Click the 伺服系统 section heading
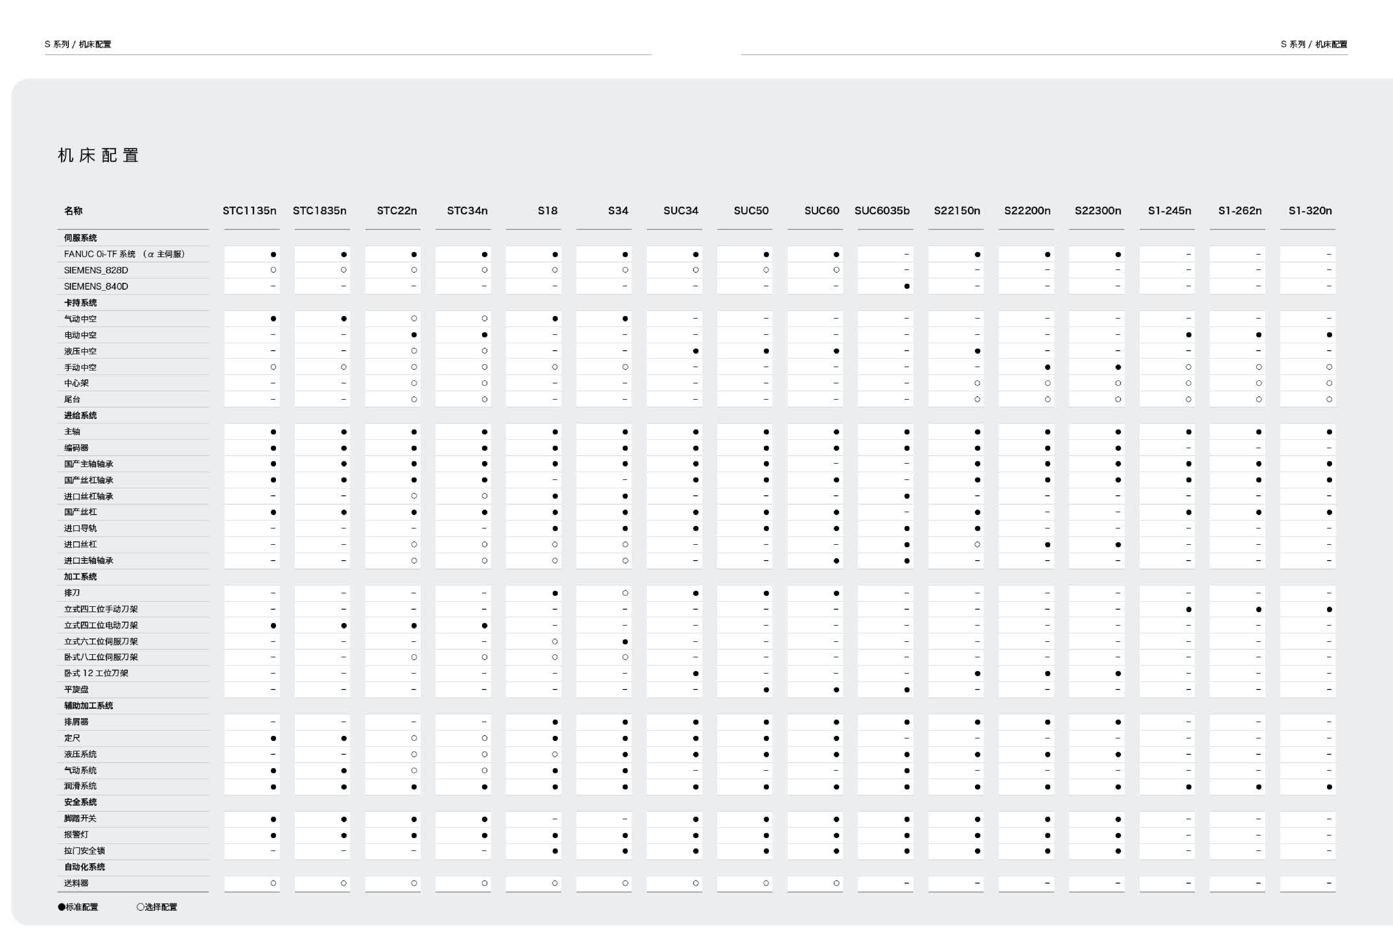1393x945 pixels. tap(80, 238)
